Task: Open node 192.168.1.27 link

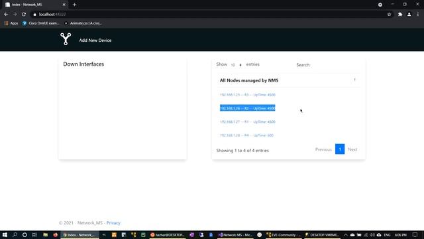Action: (x=247, y=121)
